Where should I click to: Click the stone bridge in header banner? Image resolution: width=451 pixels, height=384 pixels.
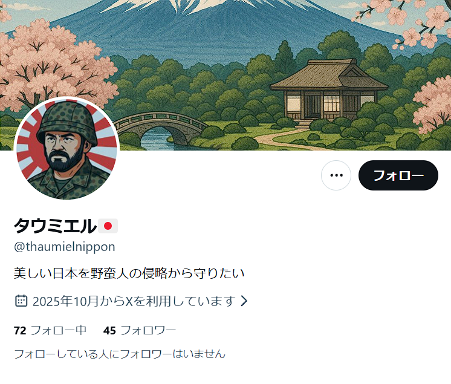point(161,126)
